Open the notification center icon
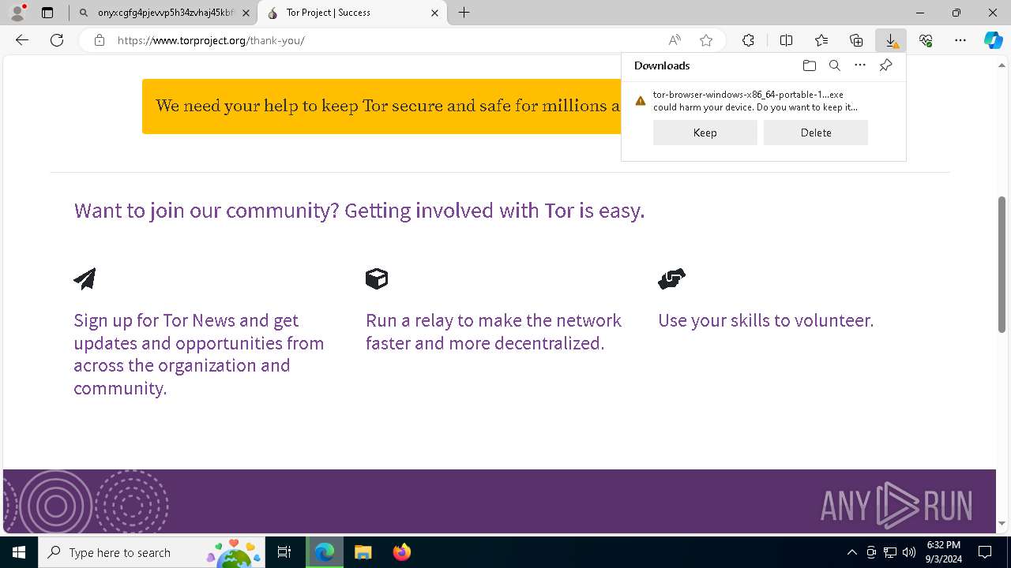Screen dimensions: 1011x568 tap(985, 552)
